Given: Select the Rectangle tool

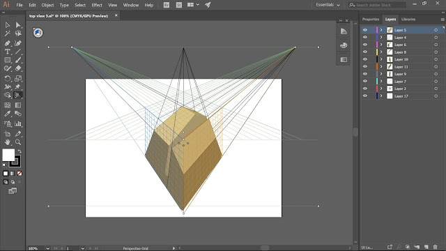Looking at the screenshot, I should tap(8, 60).
